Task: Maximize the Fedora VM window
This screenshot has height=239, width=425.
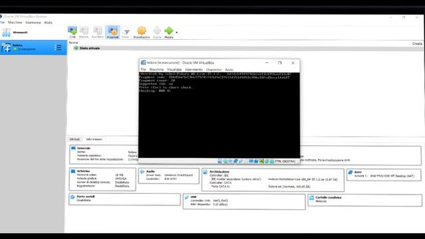Action: point(280,62)
